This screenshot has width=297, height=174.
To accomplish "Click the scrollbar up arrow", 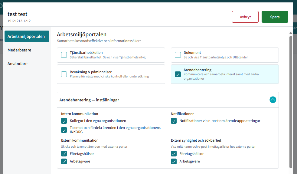I will (x=291, y=33).
